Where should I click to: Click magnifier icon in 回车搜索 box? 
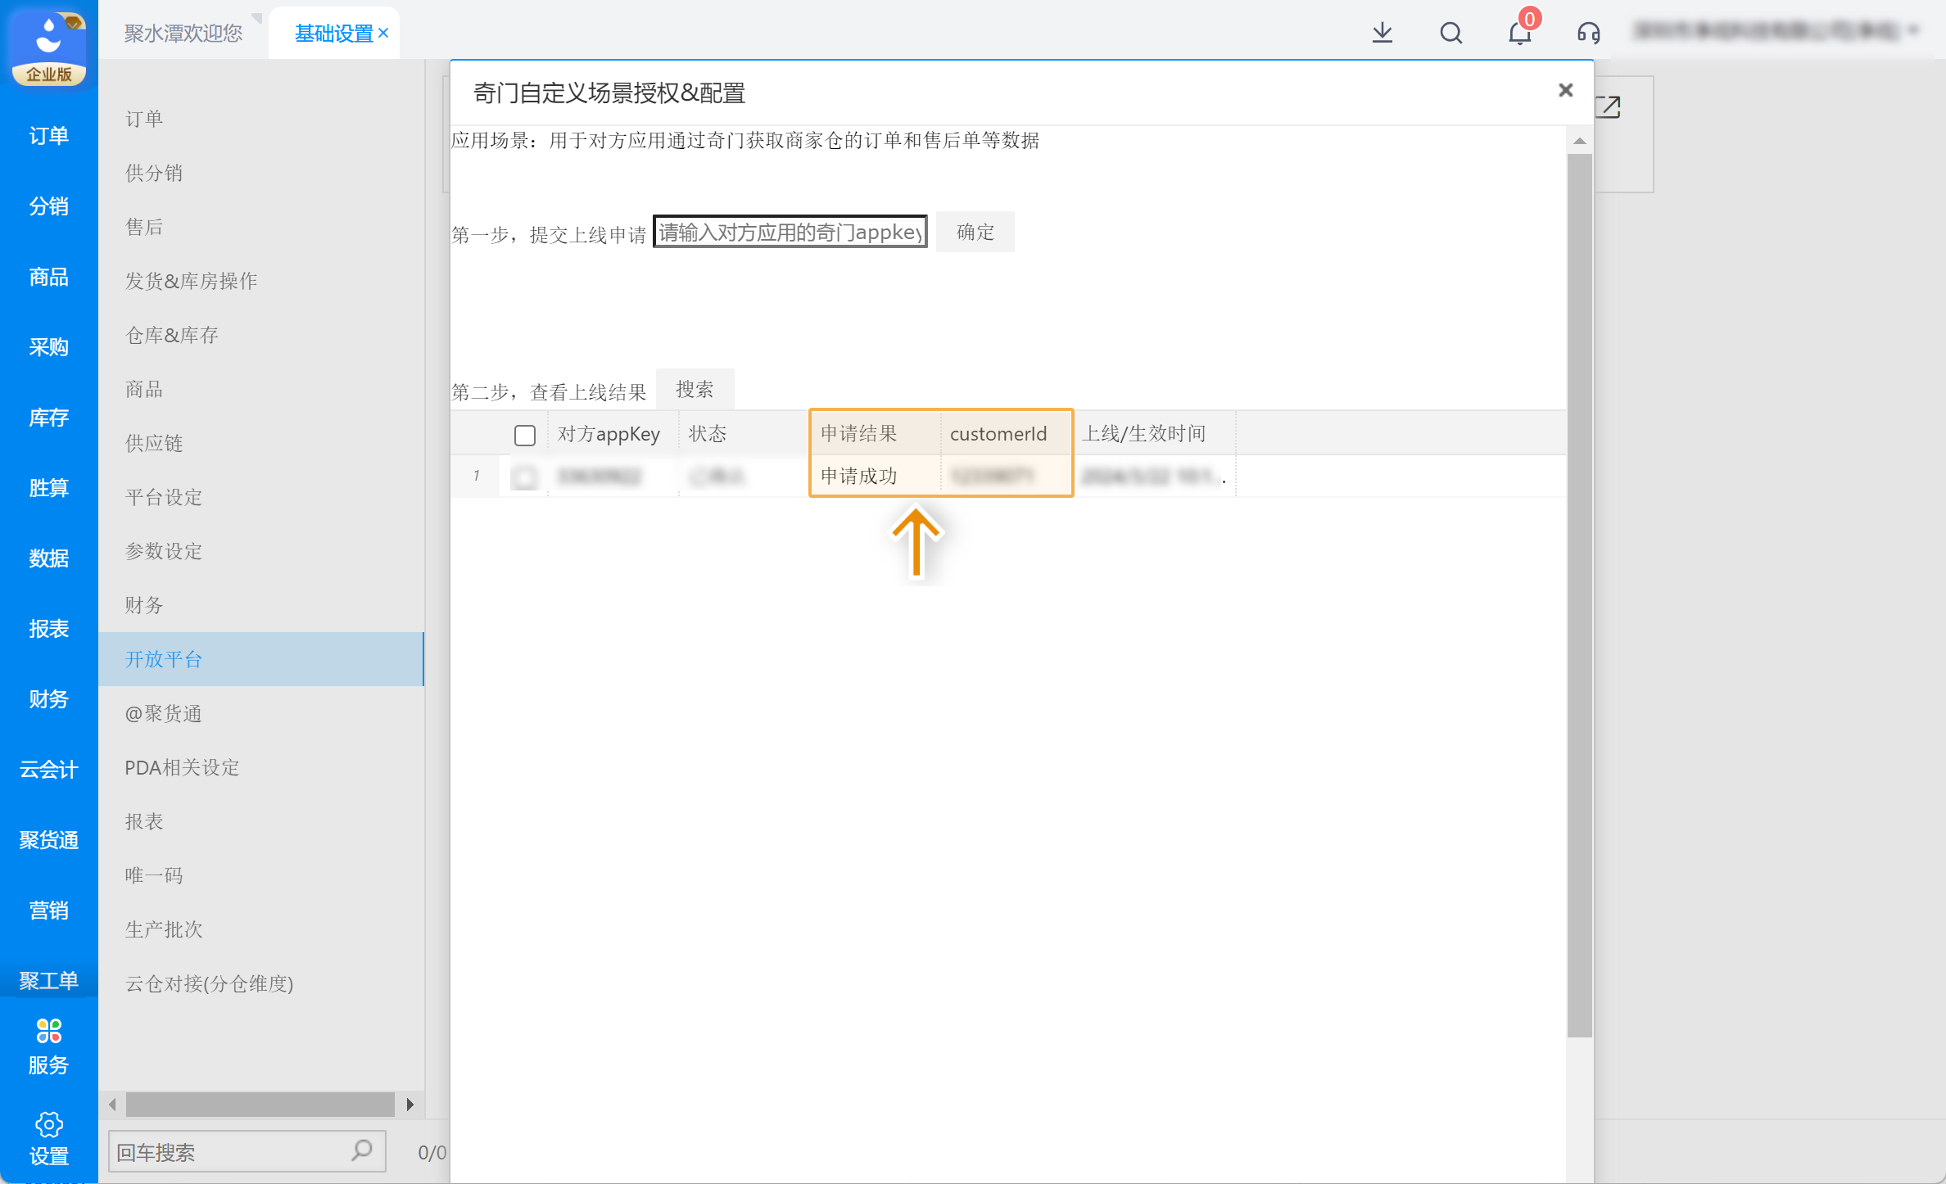tap(361, 1150)
